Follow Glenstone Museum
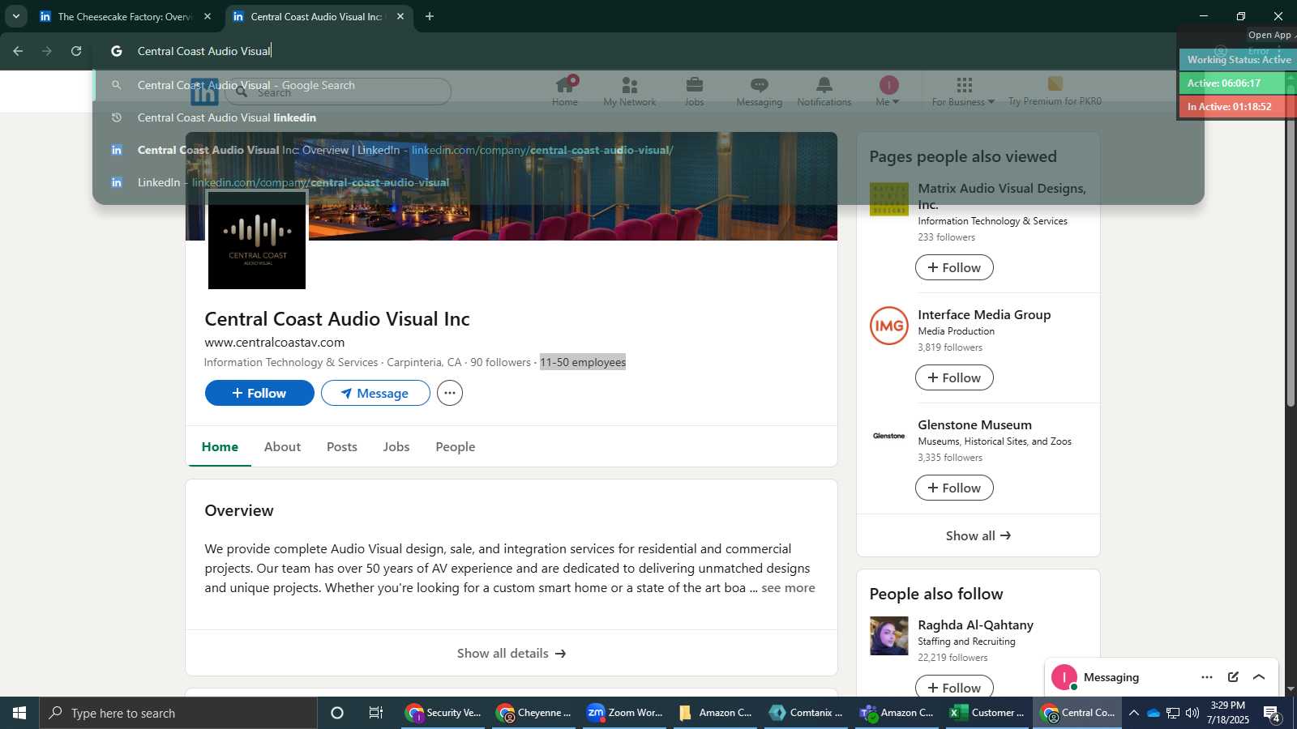 click(954, 488)
